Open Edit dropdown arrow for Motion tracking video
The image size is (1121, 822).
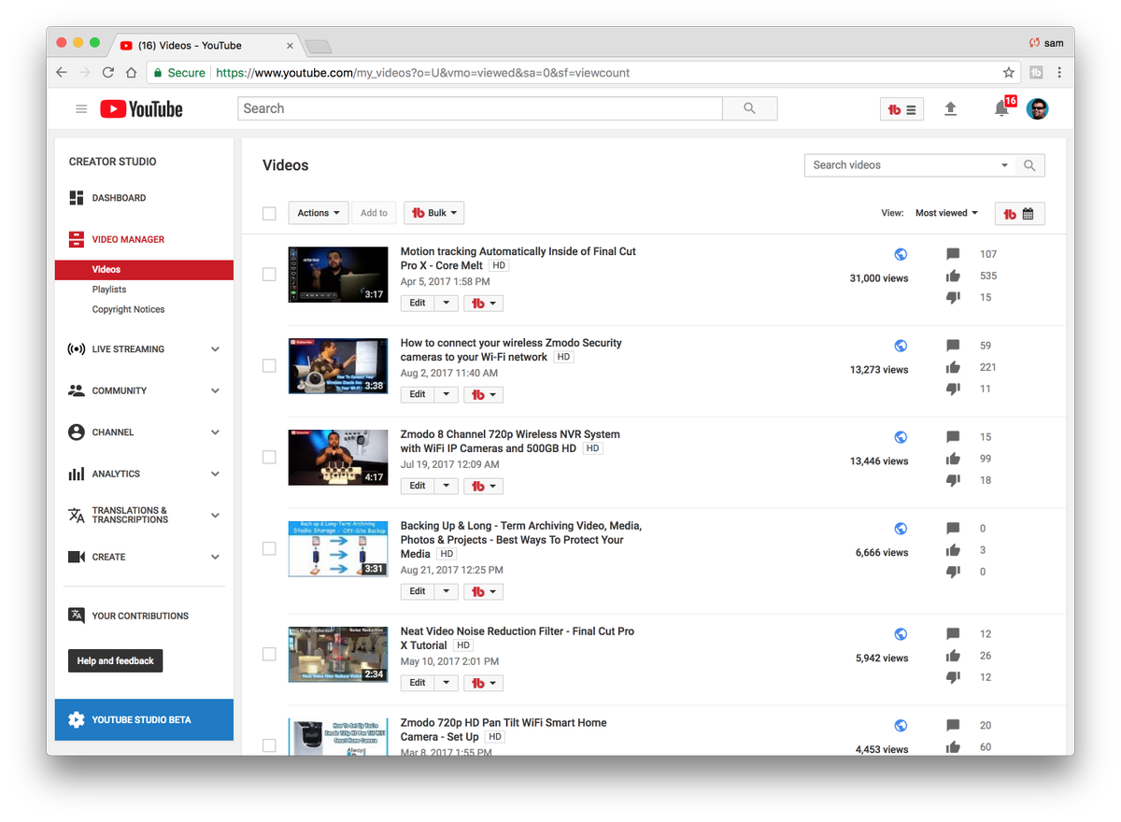pyautogui.click(x=447, y=303)
